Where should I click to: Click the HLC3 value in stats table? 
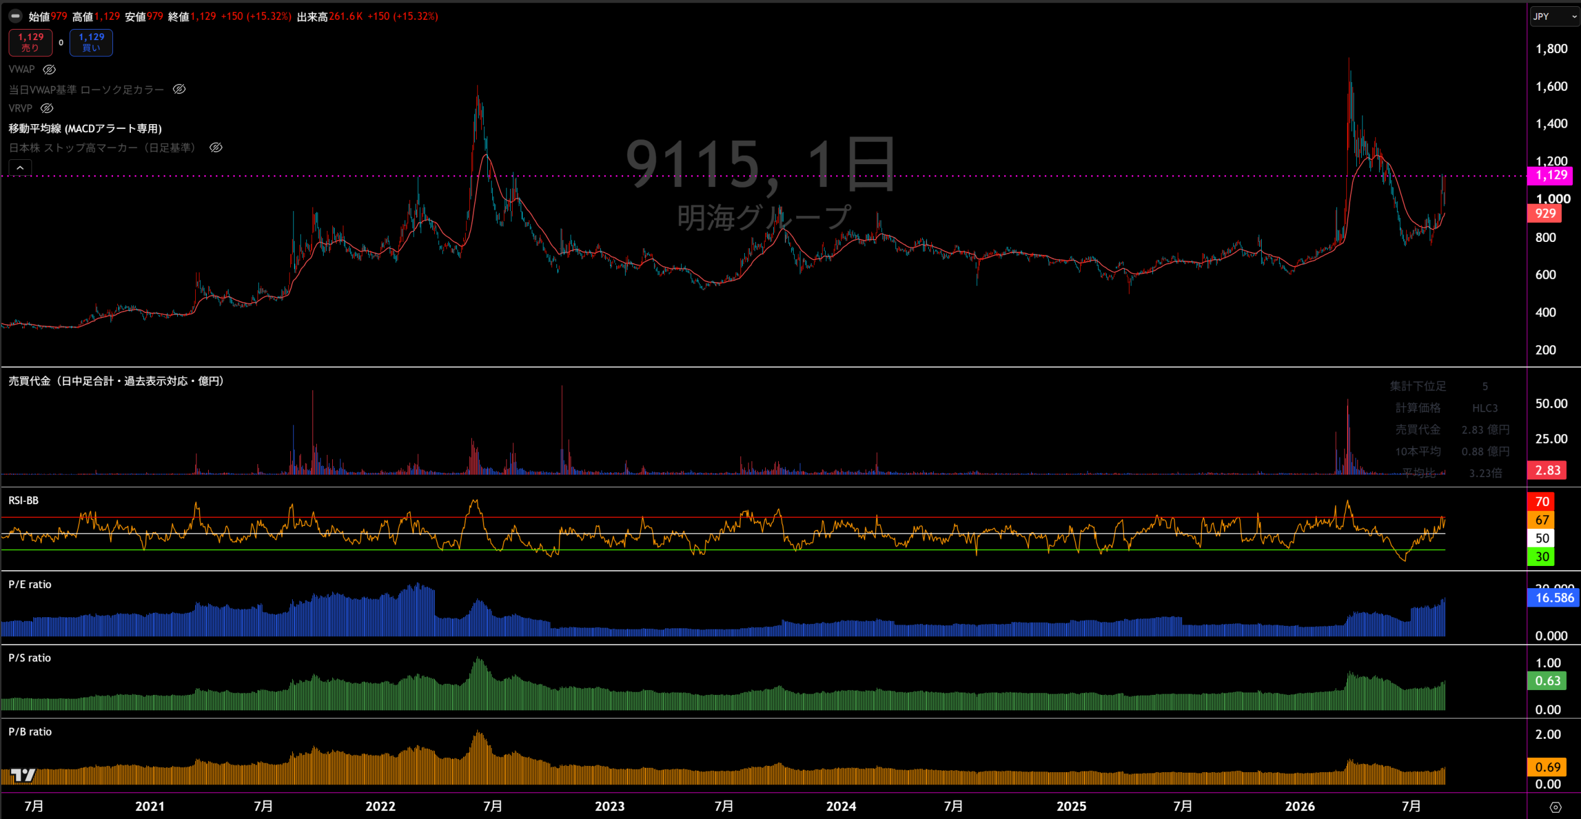click(1485, 409)
